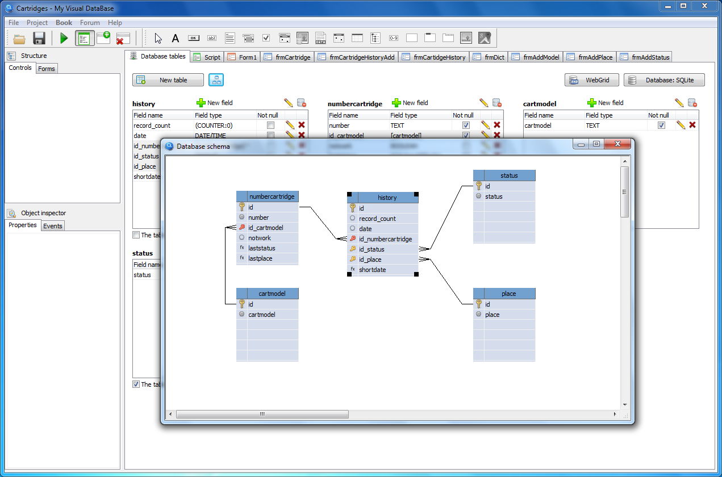Open the Events tab in Object inspector
This screenshot has height=477, width=722.
52,225
